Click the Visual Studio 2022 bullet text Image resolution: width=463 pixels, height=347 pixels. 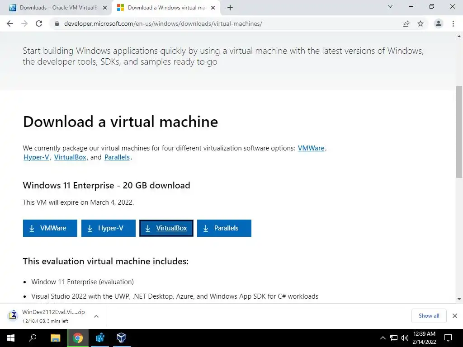[175, 296]
